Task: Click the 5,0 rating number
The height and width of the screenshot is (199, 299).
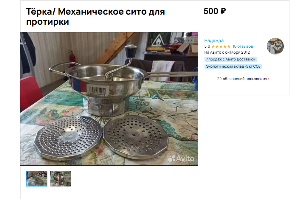Action: coord(207,46)
